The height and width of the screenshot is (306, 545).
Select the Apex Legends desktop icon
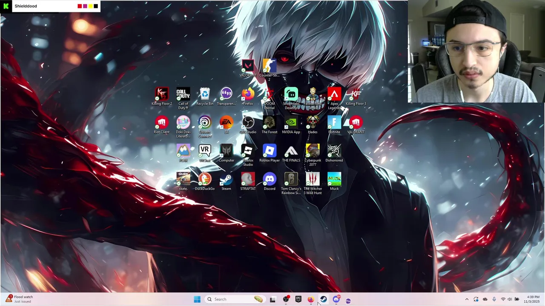coord(334,99)
